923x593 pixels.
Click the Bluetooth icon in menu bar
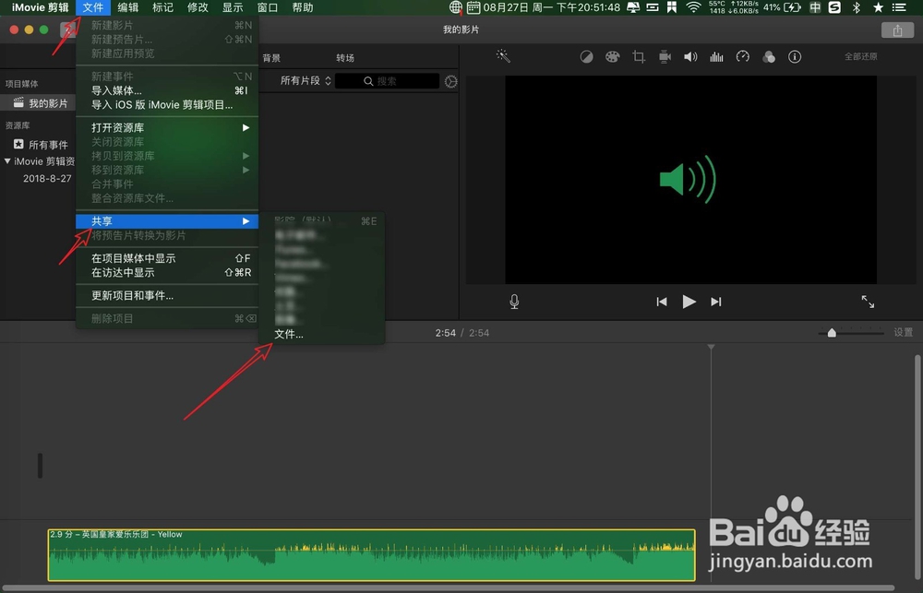[x=857, y=7]
